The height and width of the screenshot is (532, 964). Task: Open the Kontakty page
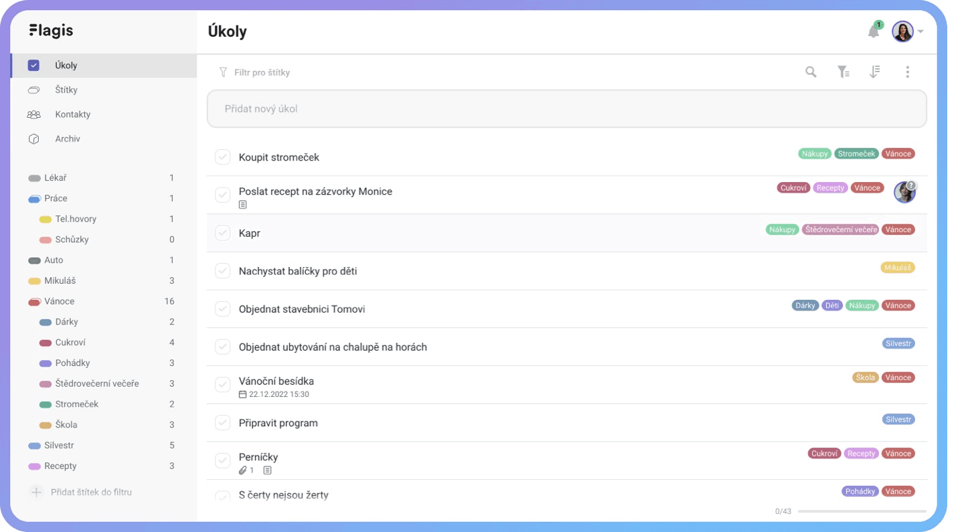(72, 114)
